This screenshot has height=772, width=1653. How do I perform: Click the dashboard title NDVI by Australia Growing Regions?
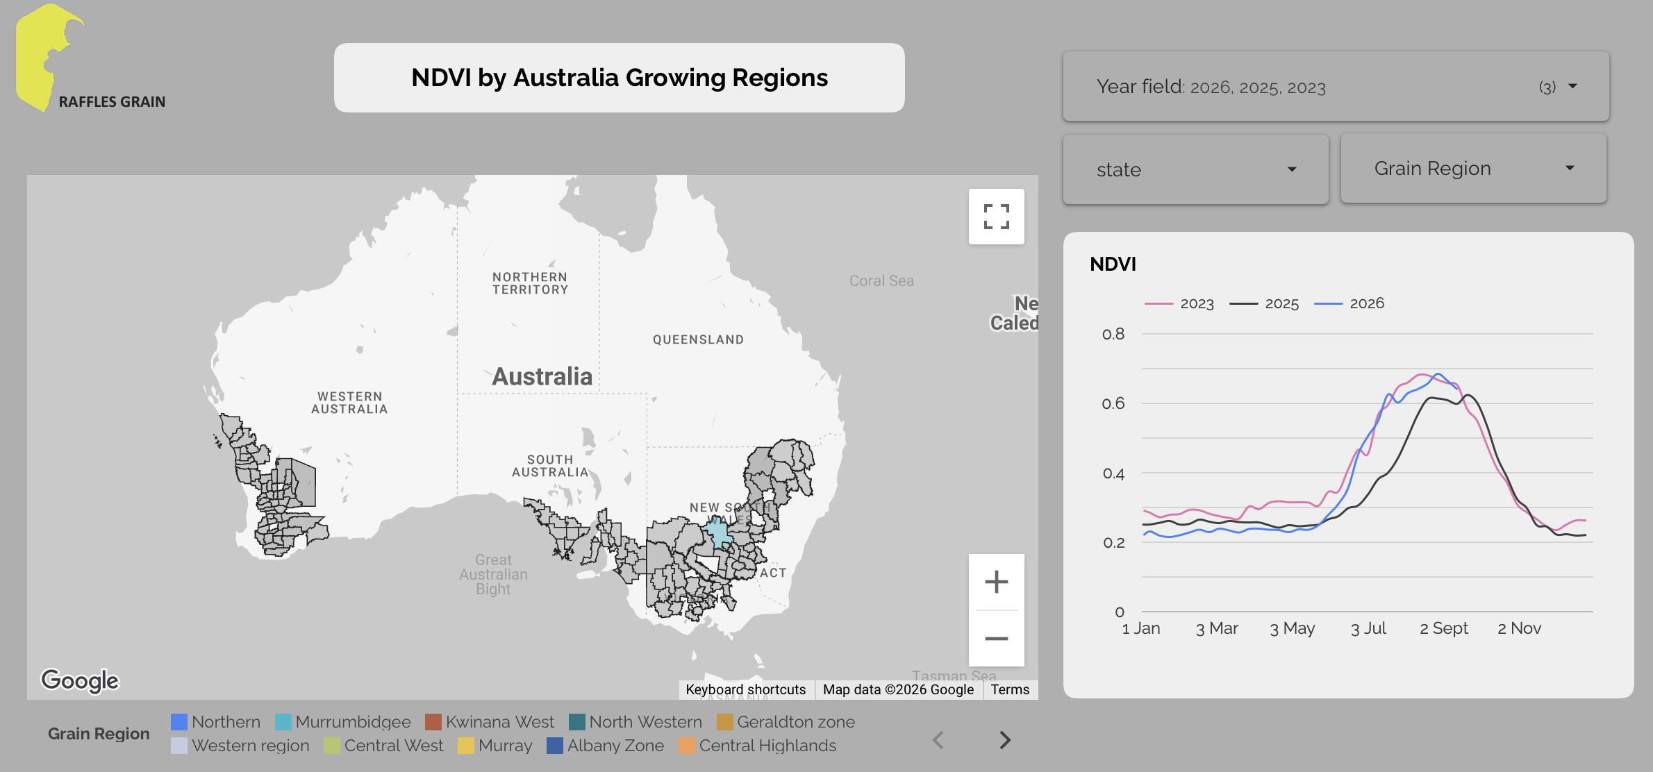tap(619, 78)
